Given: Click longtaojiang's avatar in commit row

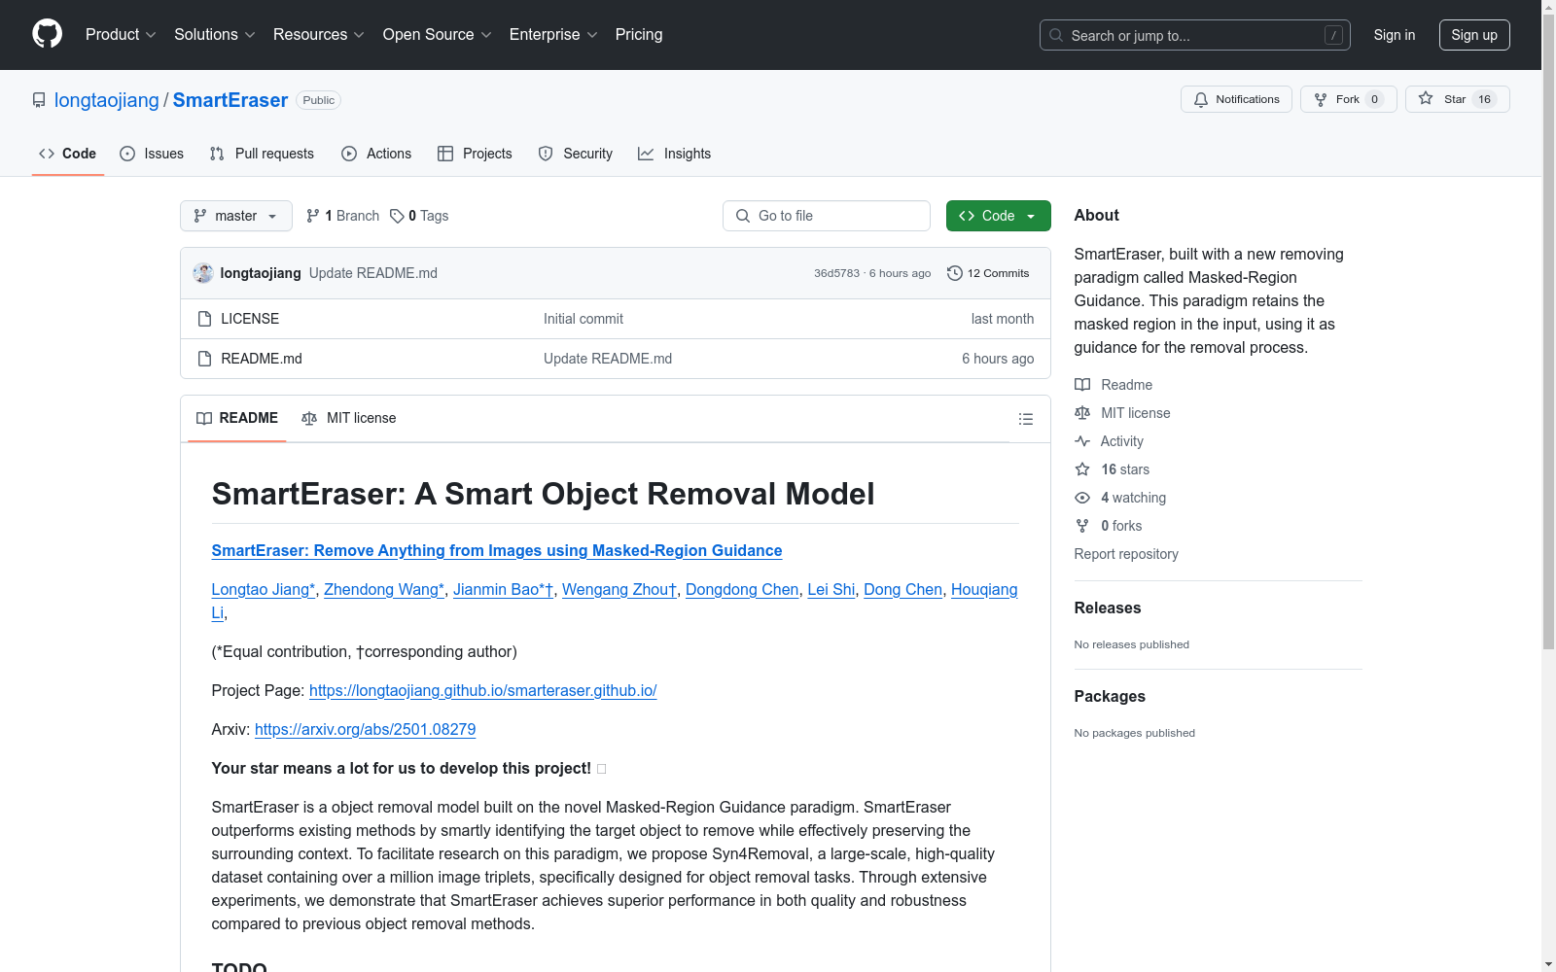Looking at the screenshot, I should click(203, 273).
